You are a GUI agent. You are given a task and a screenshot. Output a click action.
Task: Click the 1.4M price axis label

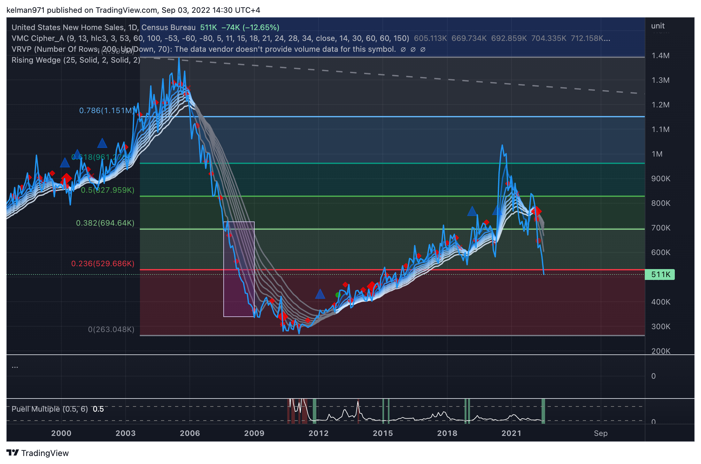(660, 56)
